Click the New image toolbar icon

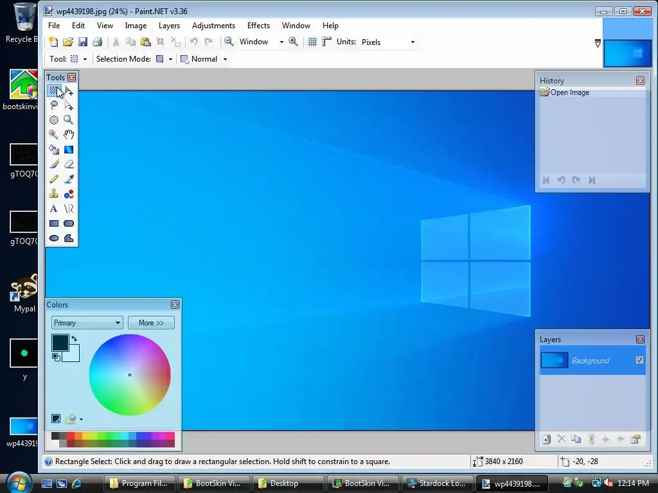[x=53, y=42]
